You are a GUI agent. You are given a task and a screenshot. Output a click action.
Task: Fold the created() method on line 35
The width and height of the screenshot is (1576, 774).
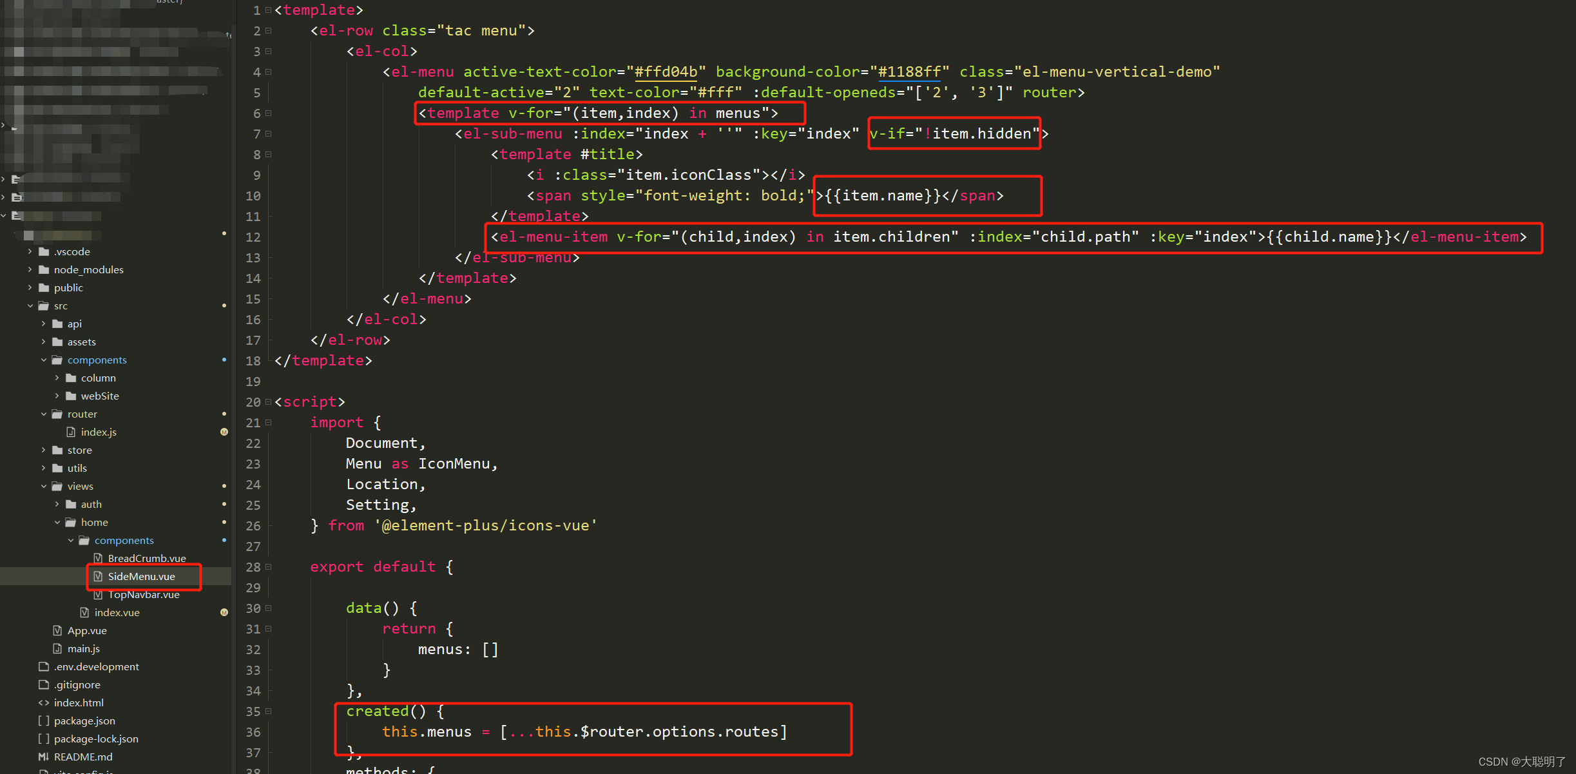(269, 711)
